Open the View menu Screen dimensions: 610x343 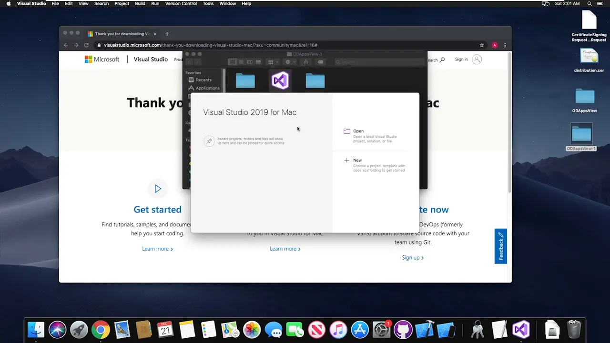(83, 3)
